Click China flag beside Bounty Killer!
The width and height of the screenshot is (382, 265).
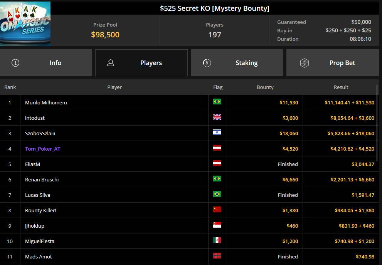pos(217,209)
